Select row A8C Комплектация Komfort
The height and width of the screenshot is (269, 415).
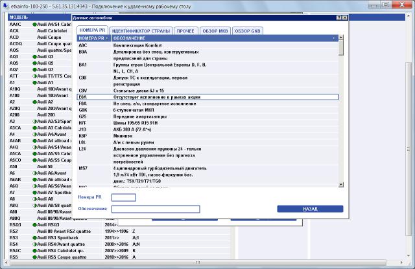click(x=207, y=45)
